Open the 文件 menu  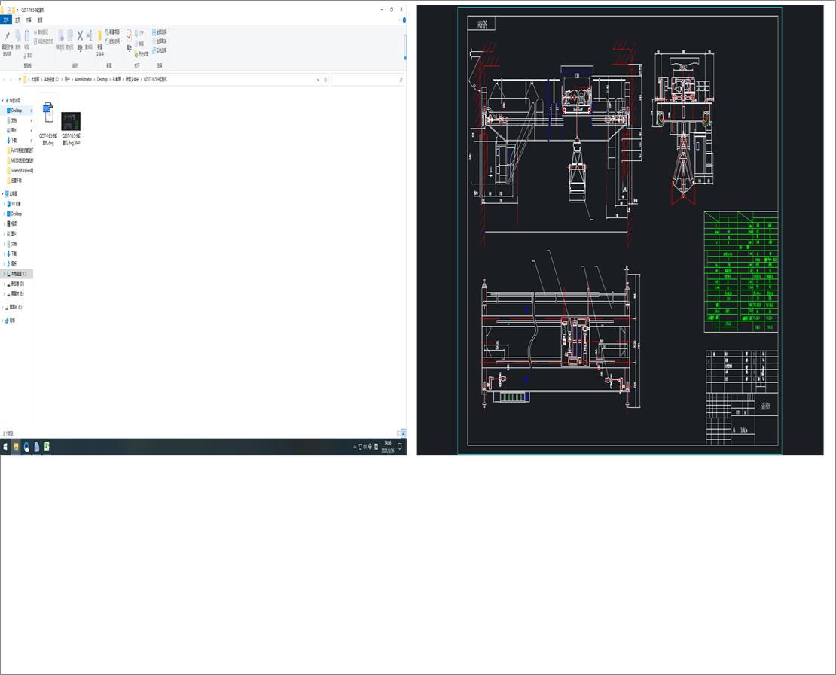[6, 20]
